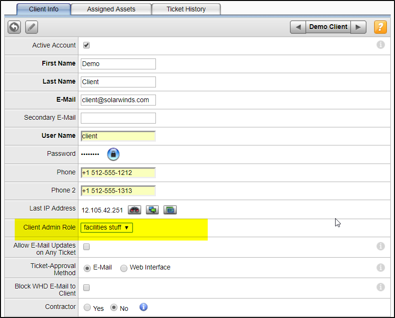Click the Phone 2 field

(118, 191)
